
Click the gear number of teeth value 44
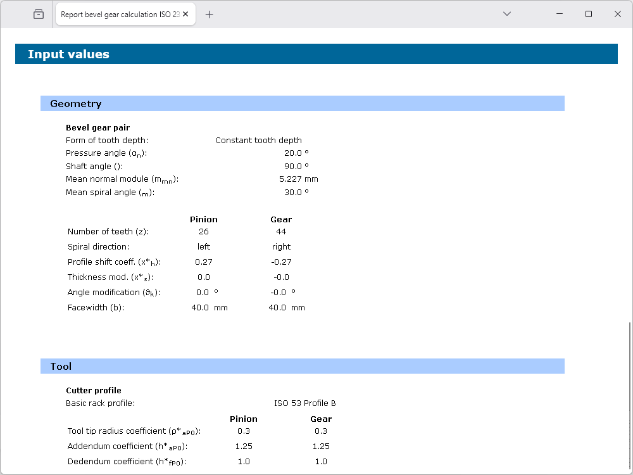click(x=281, y=232)
